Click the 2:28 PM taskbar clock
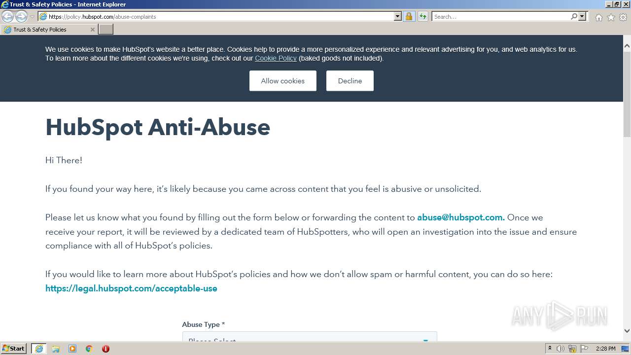631x355 pixels. [605, 349]
